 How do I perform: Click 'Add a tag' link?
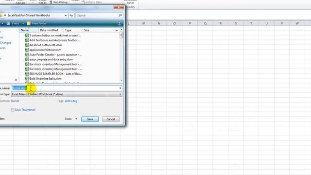(x=71, y=101)
